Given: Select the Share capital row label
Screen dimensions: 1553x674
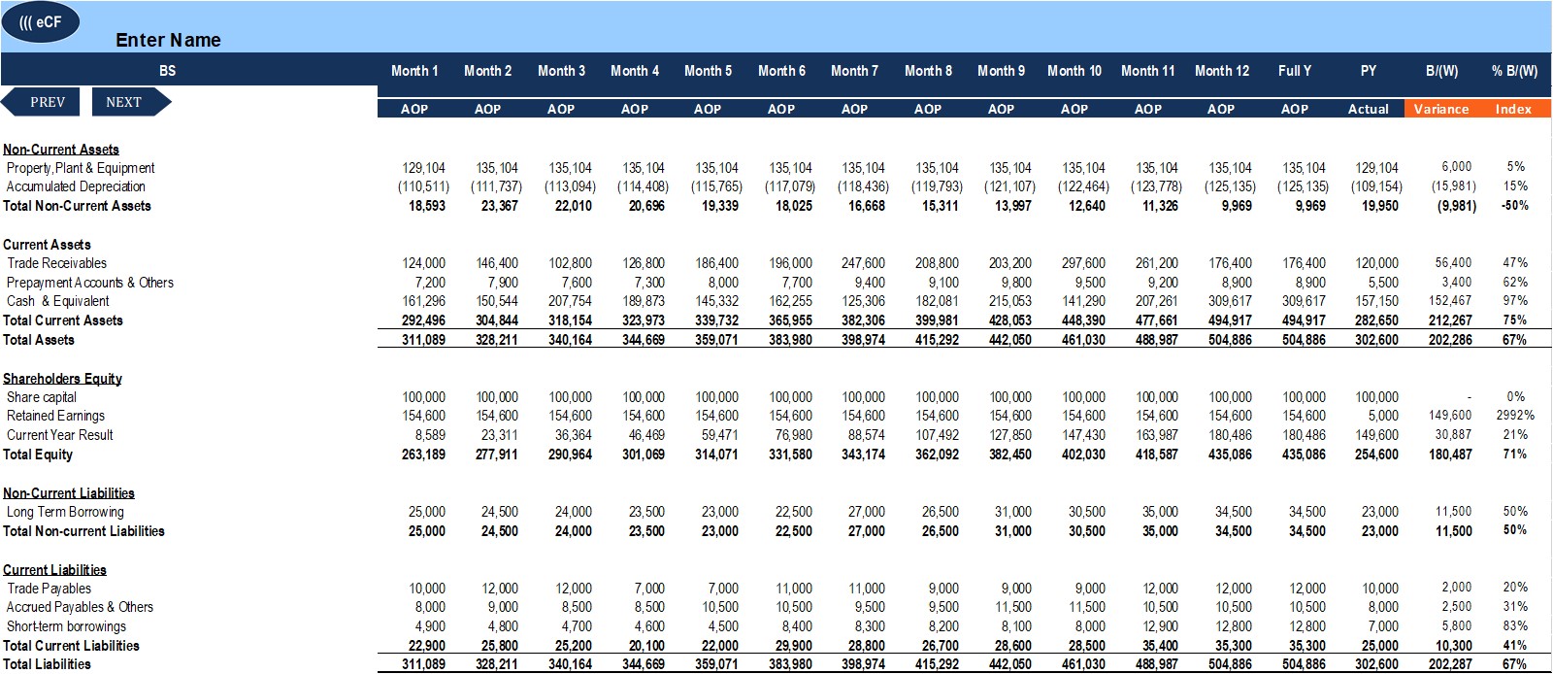Looking at the screenshot, I should click(x=42, y=397).
